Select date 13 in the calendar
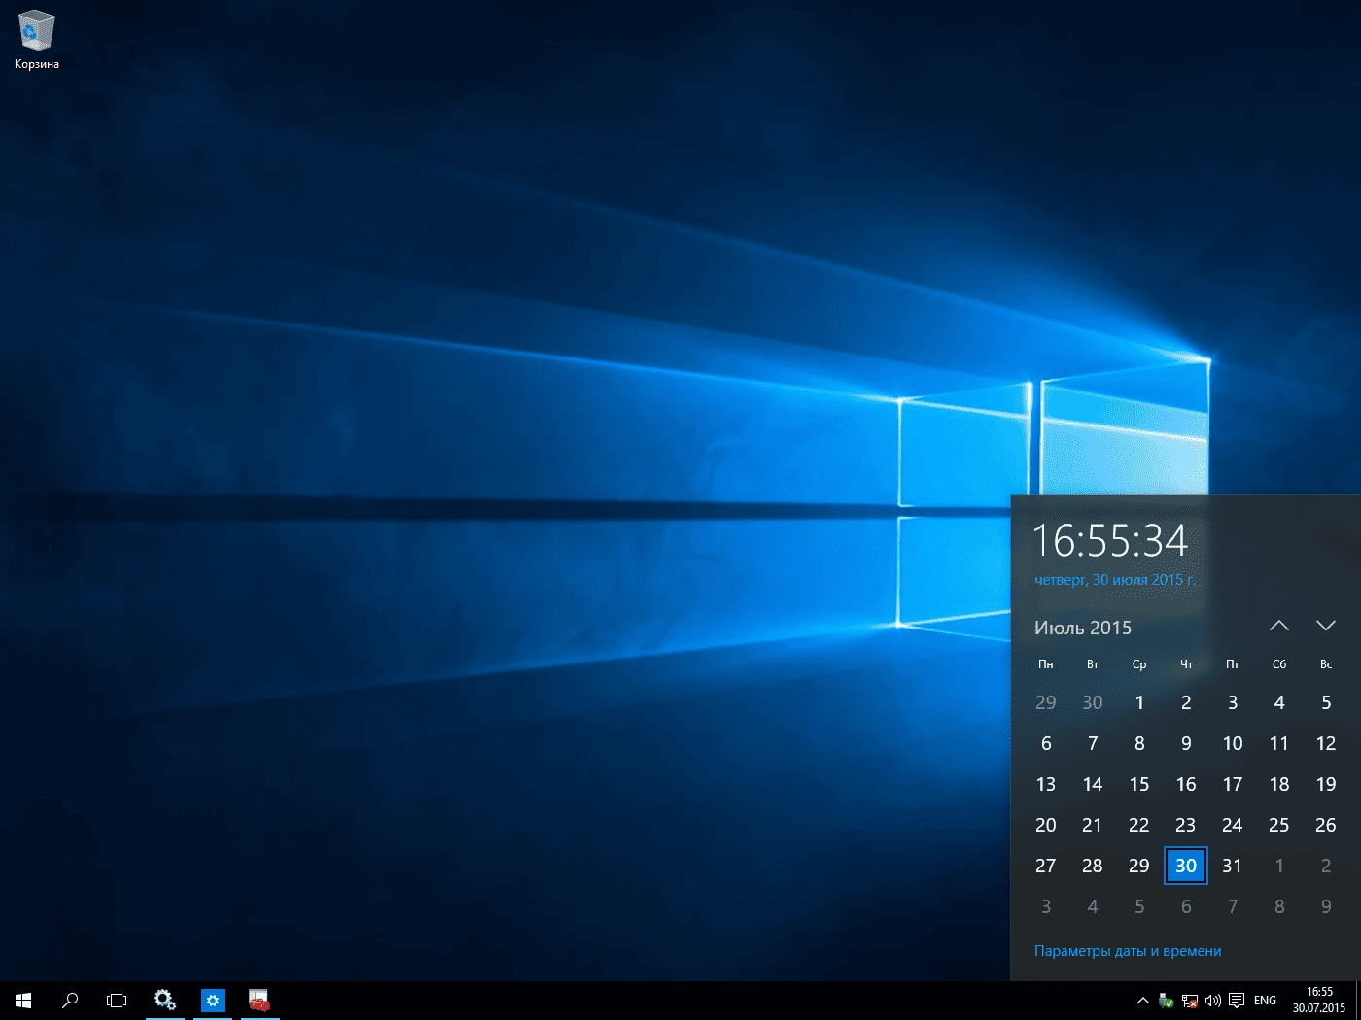Screen dimensions: 1361x1020 1046,784
